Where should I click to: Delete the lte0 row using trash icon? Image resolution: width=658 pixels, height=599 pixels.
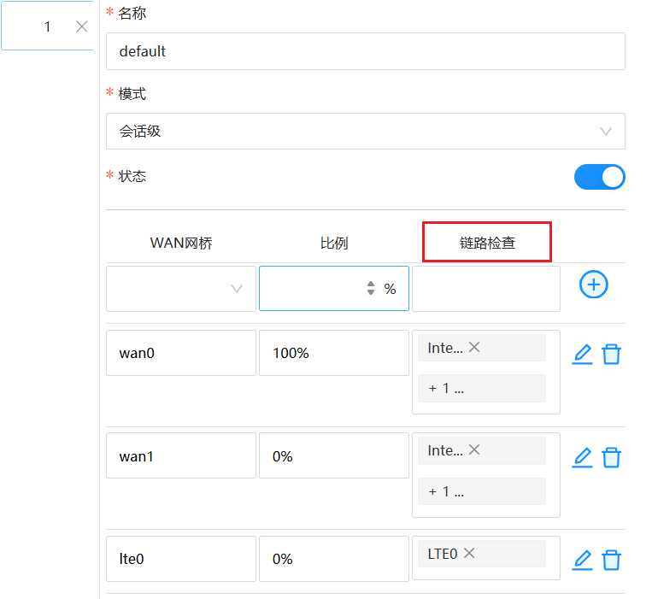[x=611, y=560]
